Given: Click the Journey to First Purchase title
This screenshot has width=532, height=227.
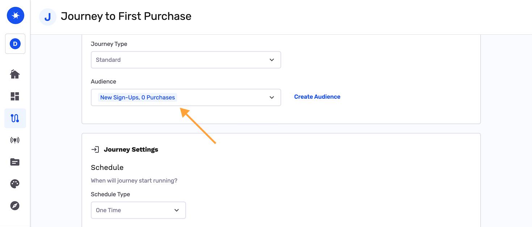Looking at the screenshot, I should [126, 16].
